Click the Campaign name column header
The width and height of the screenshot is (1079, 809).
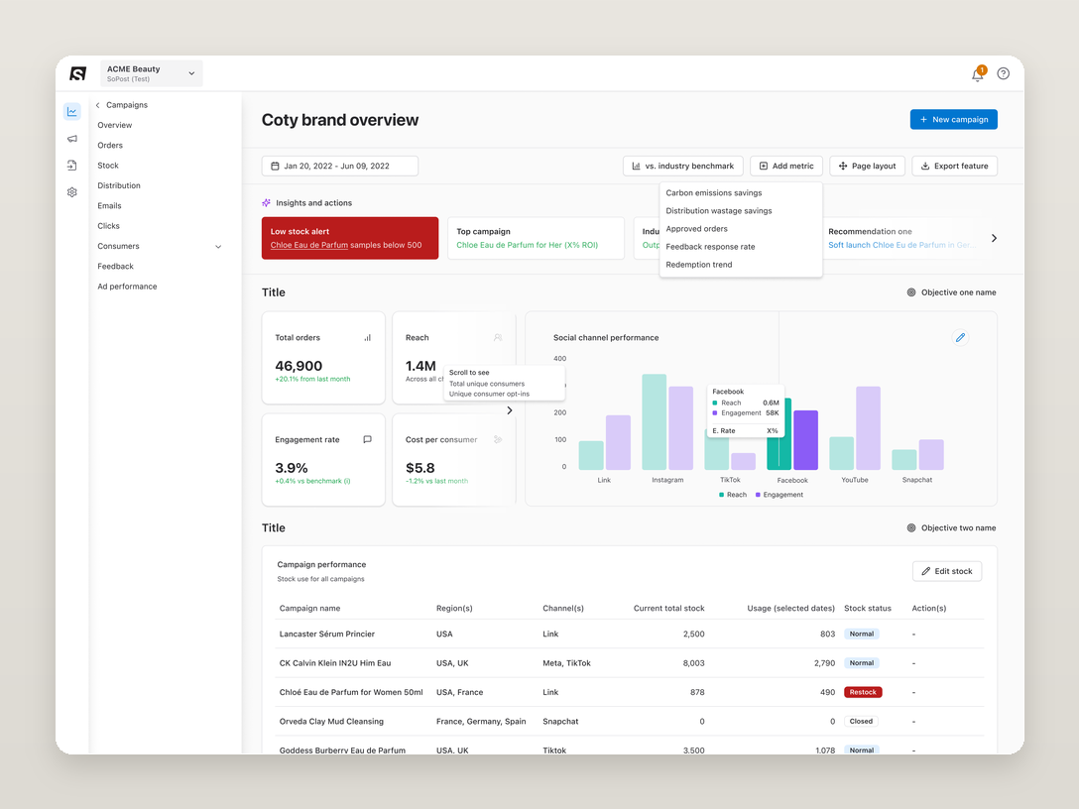coord(309,609)
